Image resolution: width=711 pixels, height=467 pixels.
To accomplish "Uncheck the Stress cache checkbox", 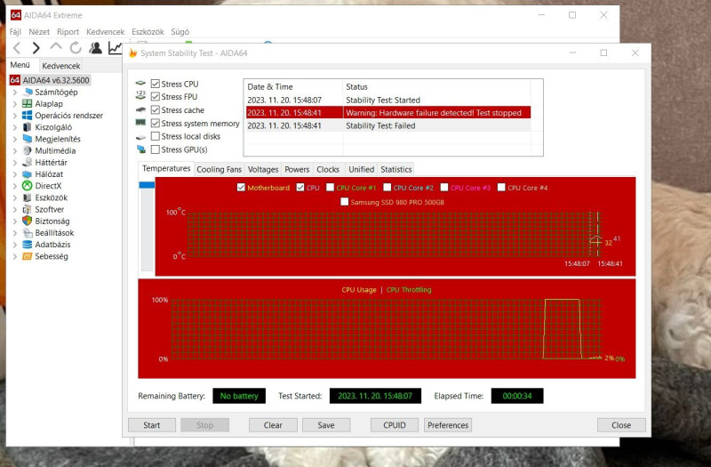I will coord(155,109).
